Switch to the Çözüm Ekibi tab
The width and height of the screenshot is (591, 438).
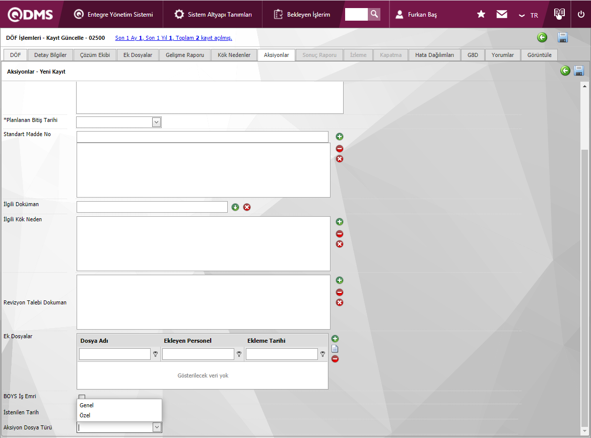coord(95,54)
